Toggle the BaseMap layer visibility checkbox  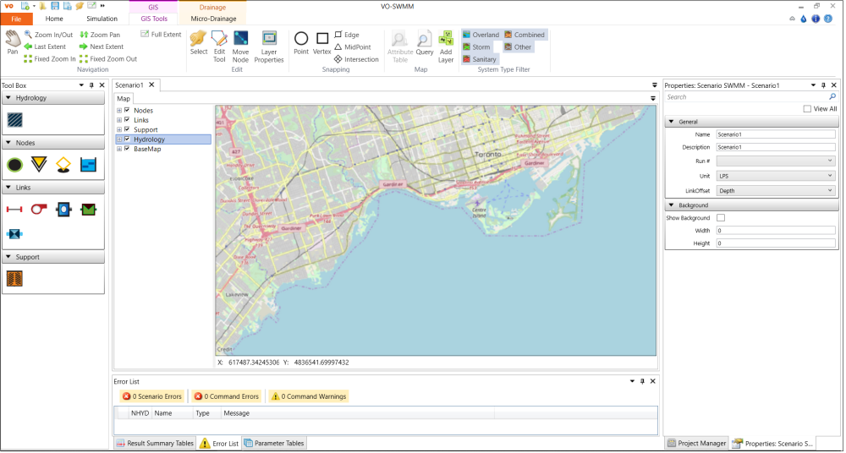click(x=127, y=149)
